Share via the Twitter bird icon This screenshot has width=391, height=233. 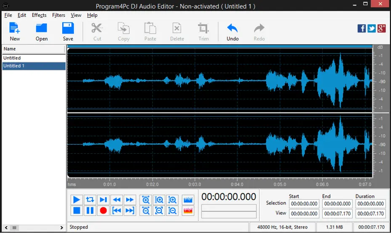371,29
